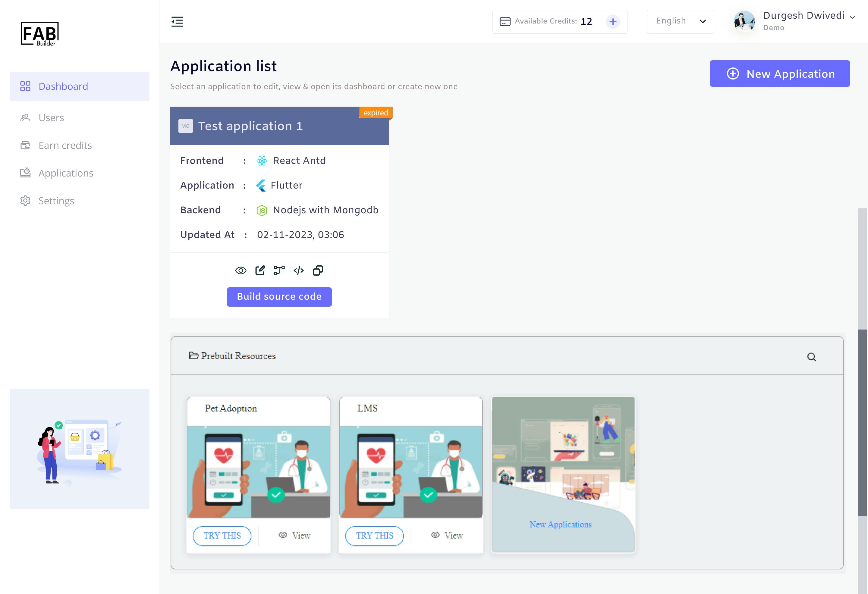Open the search icon in Prebuilt Resources

812,356
